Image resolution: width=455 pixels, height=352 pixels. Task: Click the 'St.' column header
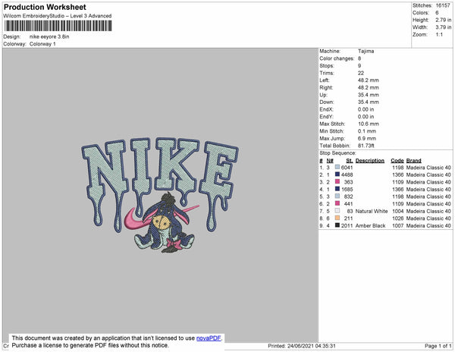350,161
